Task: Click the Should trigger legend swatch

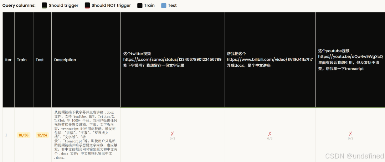Action: pos(45,5)
